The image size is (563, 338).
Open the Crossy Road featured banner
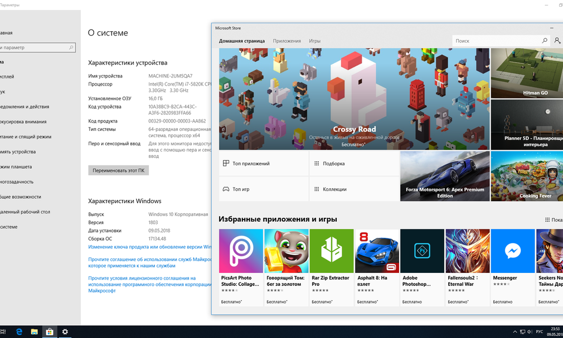point(354,99)
